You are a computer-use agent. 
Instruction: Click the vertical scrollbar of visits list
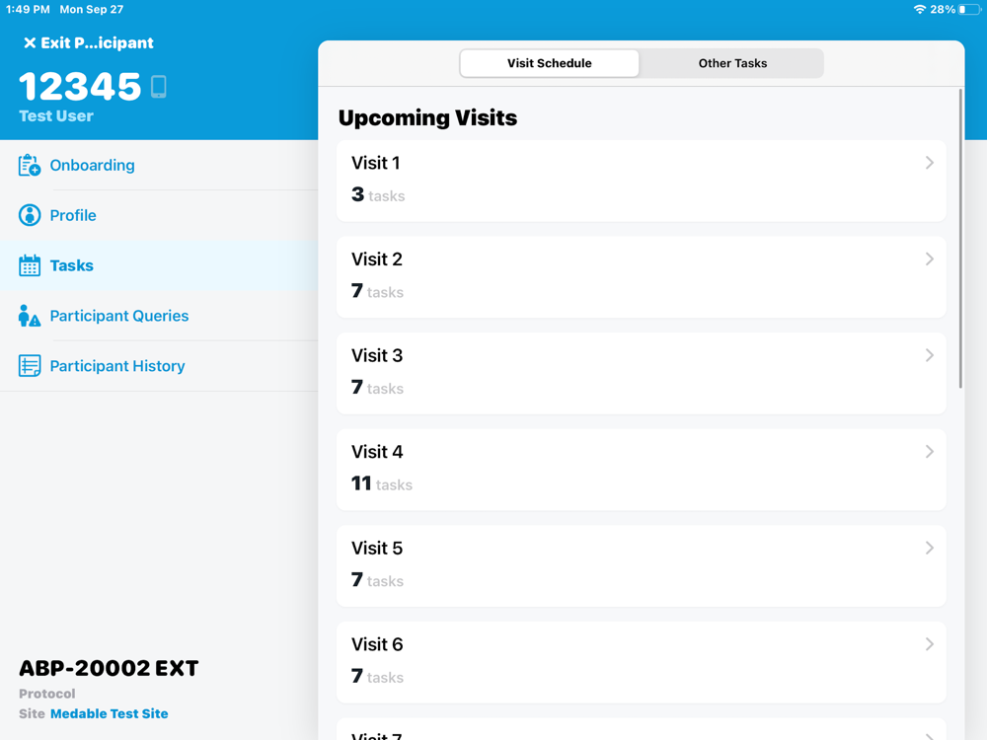[x=960, y=239]
